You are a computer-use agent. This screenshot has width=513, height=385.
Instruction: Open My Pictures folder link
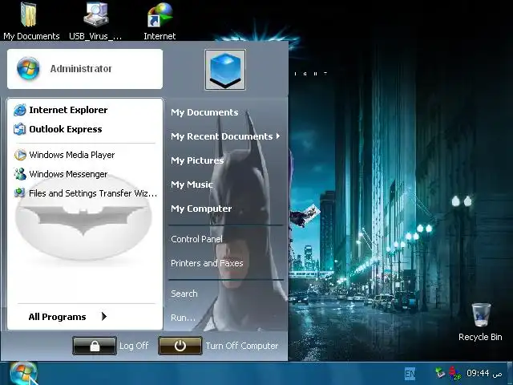tap(197, 160)
